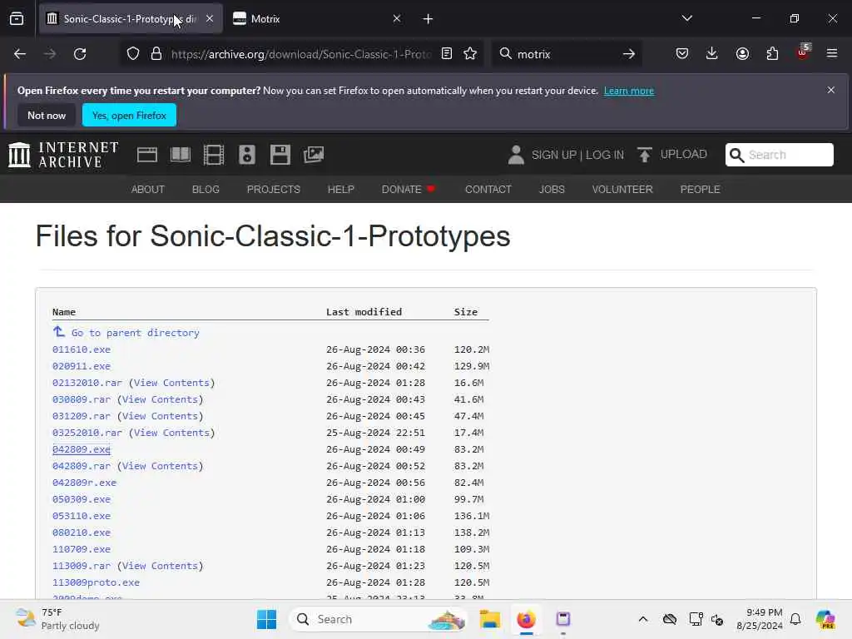This screenshot has height=639, width=852.
Task: Open tracking protection shield icon
Action: pos(133,54)
